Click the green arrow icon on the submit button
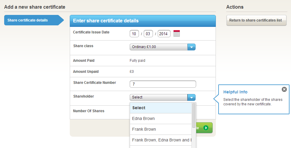The image size is (291, 148). (206, 128)
